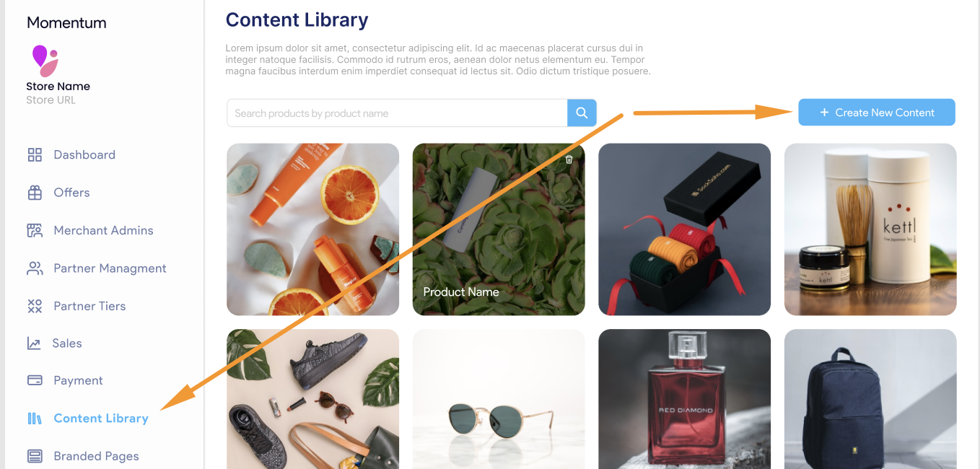
Task: Click the Partner Managment people icon
Action: click(35, 268)
